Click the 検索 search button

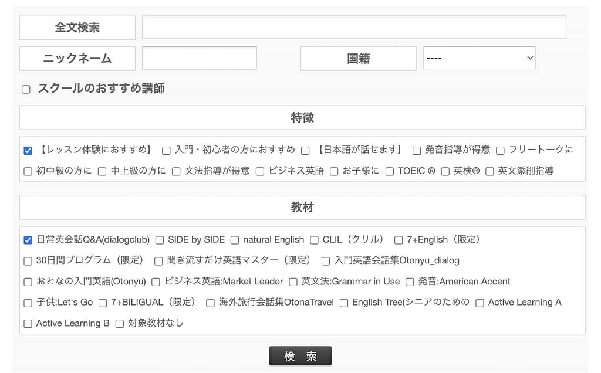300,355
